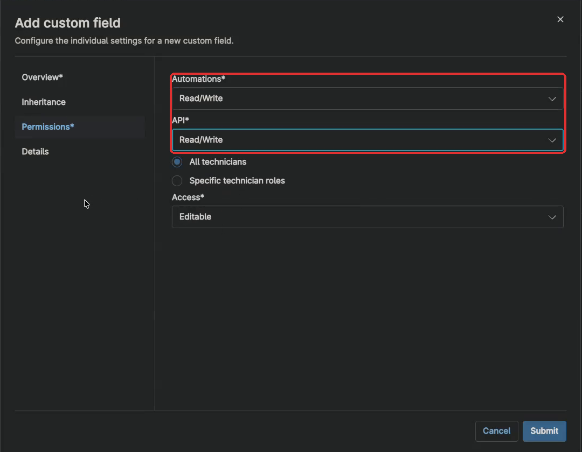Image resolution: width=582 pixels, height=452 pixels.
Task: Click the API dropdown chevron arrow
Action: (552, 140)
